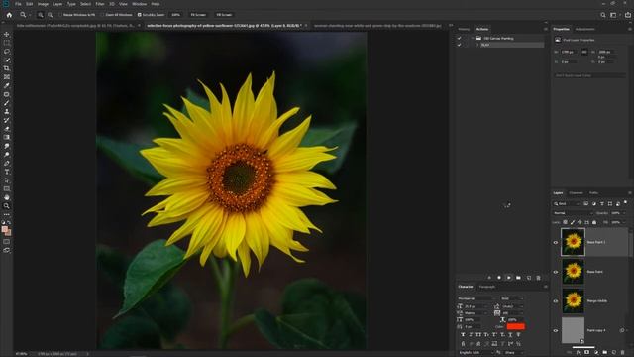Create a new action set (folder icon)
The height and width of the screenshot is (357, 634).
point(518,278)
